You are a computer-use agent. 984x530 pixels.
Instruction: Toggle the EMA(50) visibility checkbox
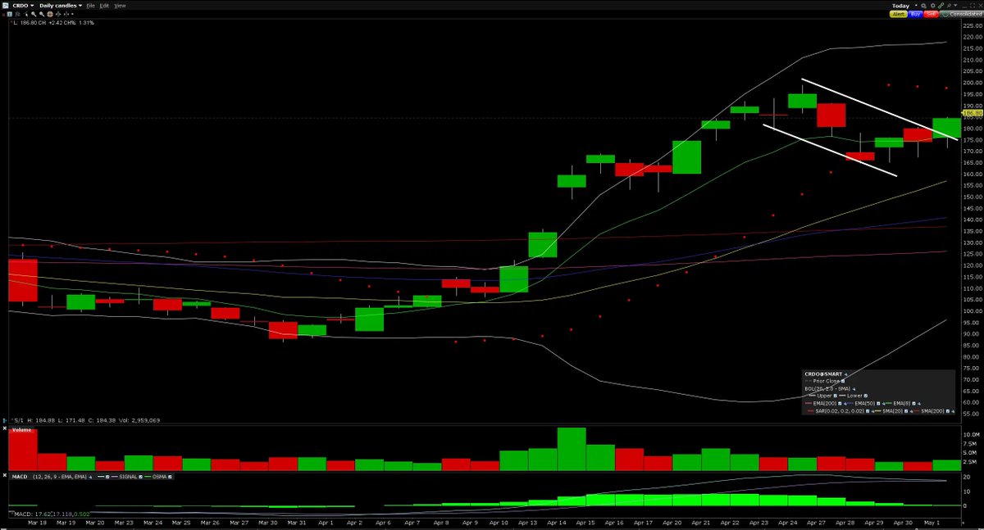(x=878, y=403)
